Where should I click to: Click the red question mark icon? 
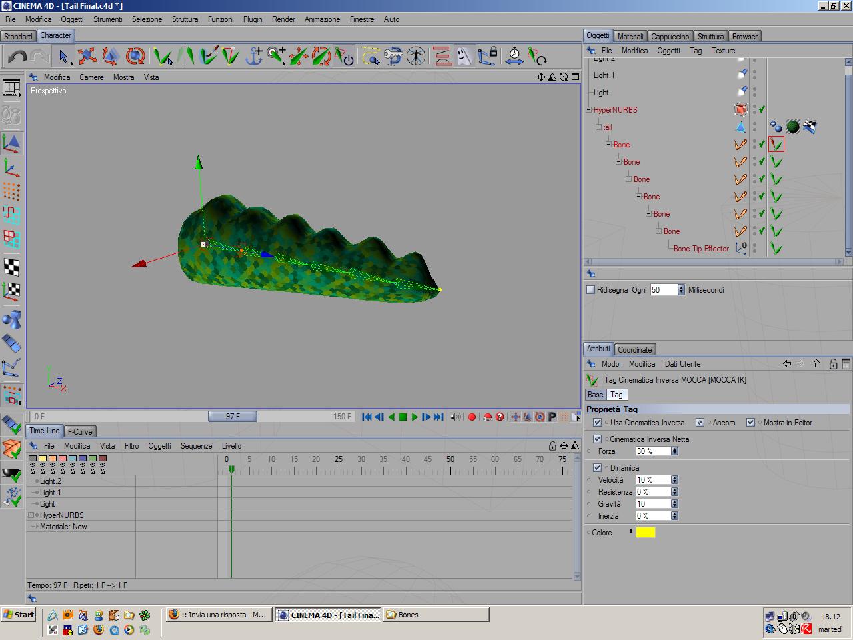pos(500,417)
